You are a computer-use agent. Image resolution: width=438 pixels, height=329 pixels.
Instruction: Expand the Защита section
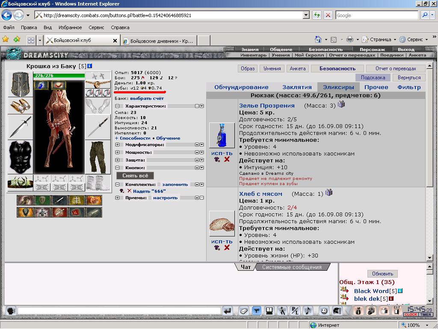click(117, 160)
